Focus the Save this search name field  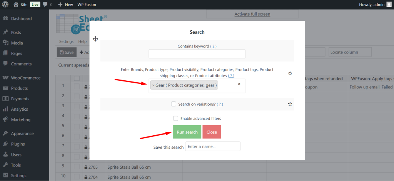click(212, 146)
